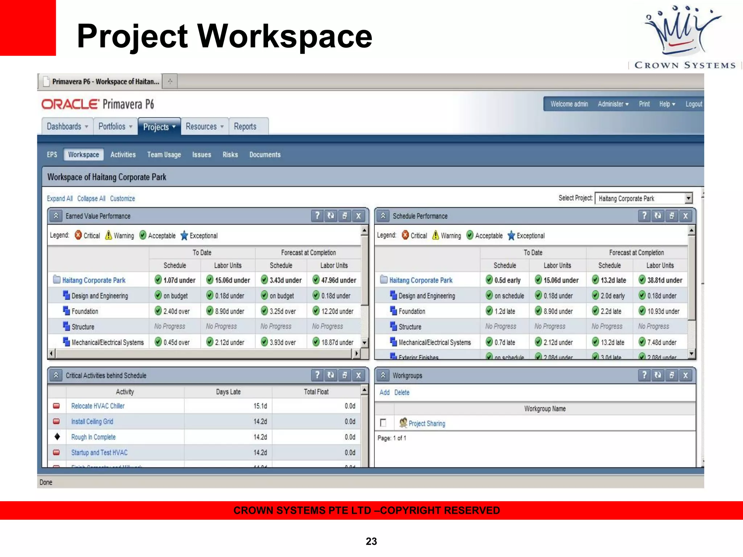Close the Earned Value Performance panel
The width and height of the screenshot is (743, 557).
(x=358, y=216)
